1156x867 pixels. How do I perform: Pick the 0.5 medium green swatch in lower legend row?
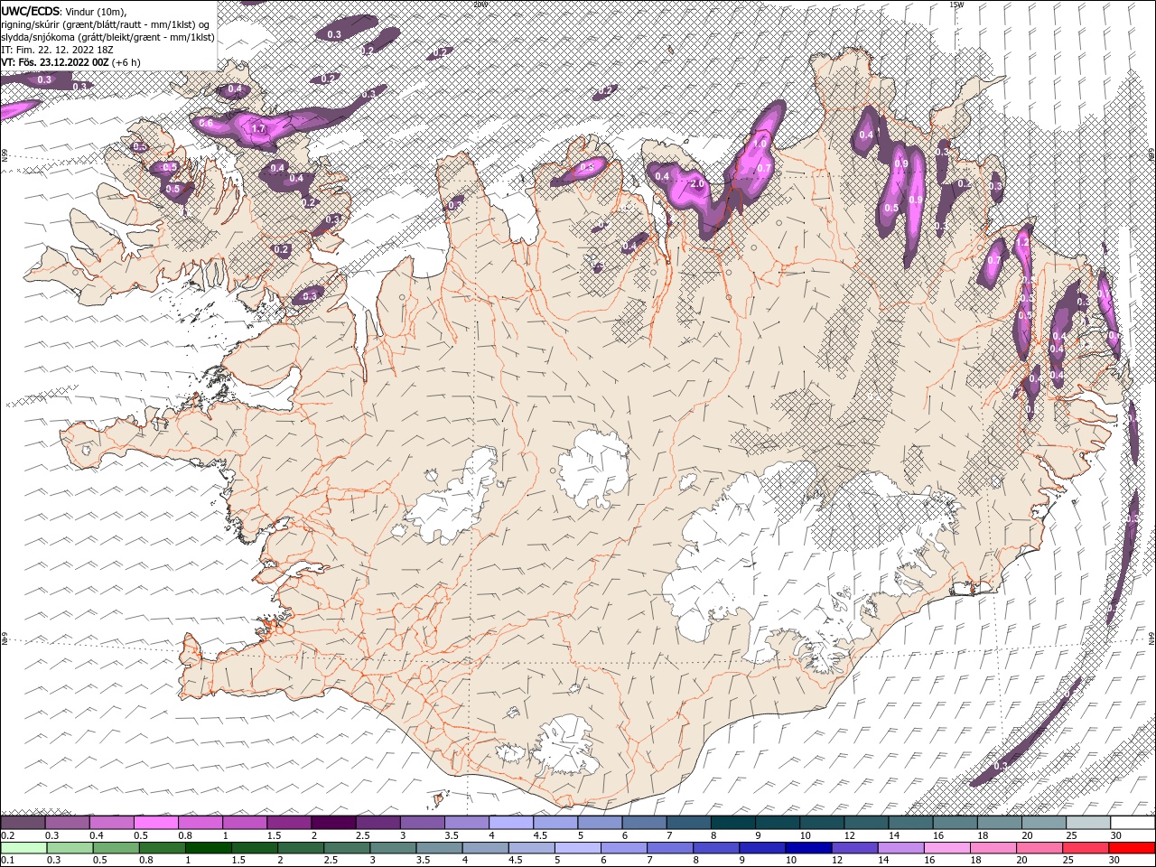(x=117, y=848)
